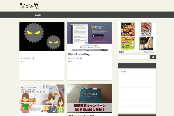This screenshot has height=116, width=174.
Task: Open the Apple navigation menu item
Action: 38,15
